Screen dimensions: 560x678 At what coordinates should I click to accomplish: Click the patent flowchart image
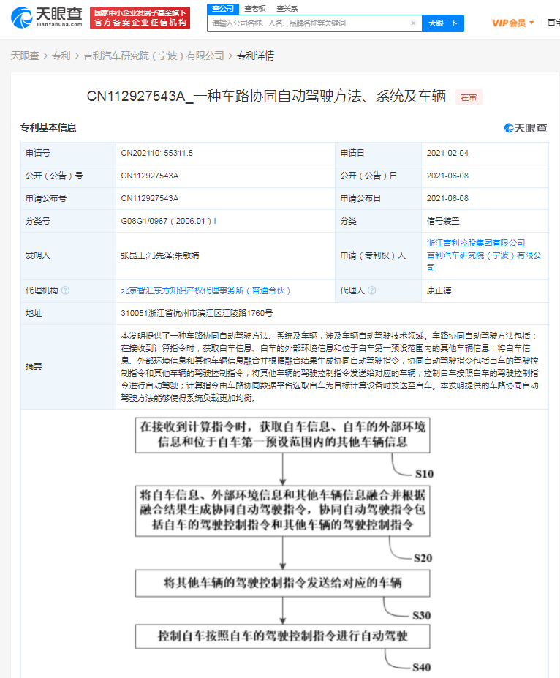pyautogui.click(x=283, y=545)
